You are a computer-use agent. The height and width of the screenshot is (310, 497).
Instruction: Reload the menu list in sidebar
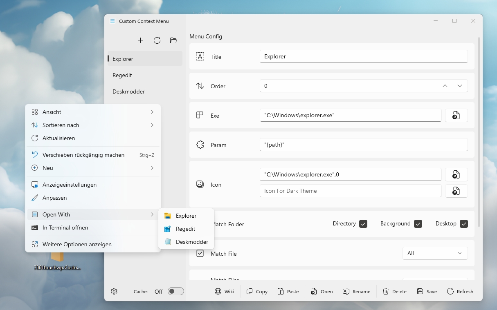point(157,40)
